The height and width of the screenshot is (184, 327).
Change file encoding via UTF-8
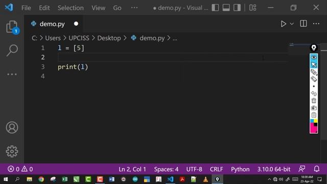194,169
